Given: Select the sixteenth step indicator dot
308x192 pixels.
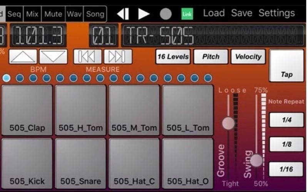Looking at the screenshot, I should point(208,78).
